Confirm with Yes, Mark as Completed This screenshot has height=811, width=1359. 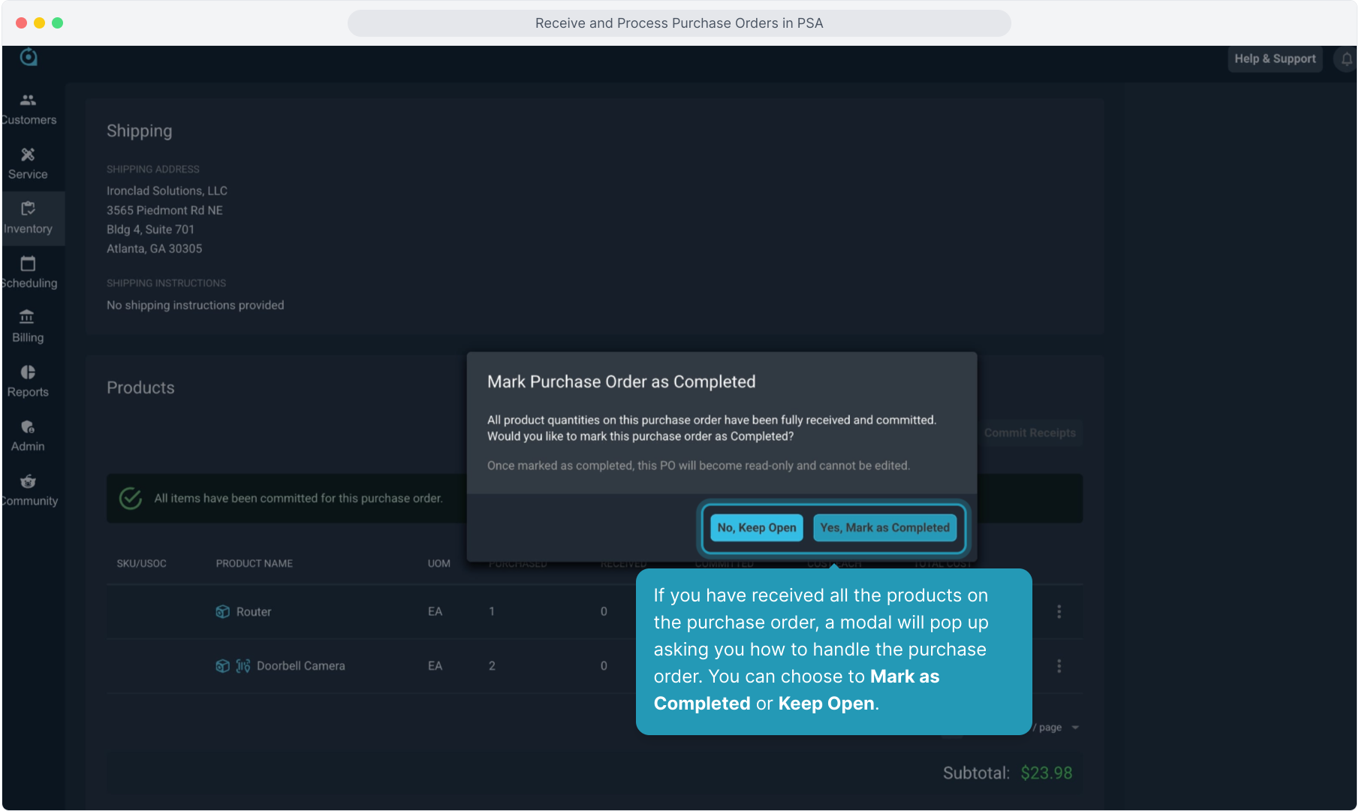point(884,528)
